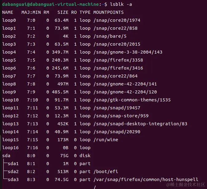Click the TYPE column header
207x189 pixels.
(x=85, y=12)
